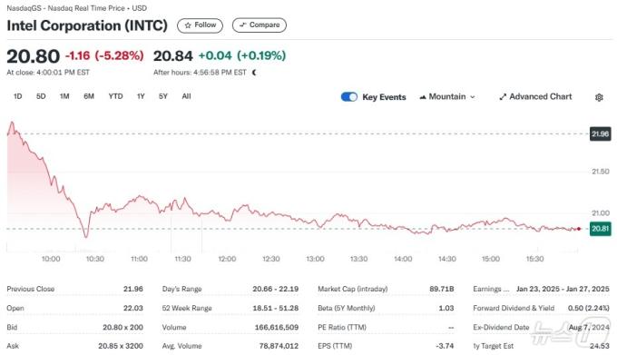The width and height of the screenshot is (617, 355).
Task: Click the 52 Week Range value
Action: pyautogui.click(x=276, y=308)
